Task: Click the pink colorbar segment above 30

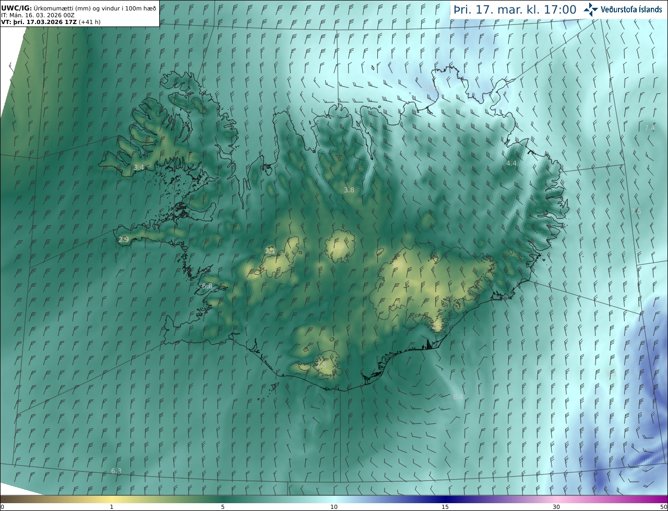Action: click(x=556, y=499)
